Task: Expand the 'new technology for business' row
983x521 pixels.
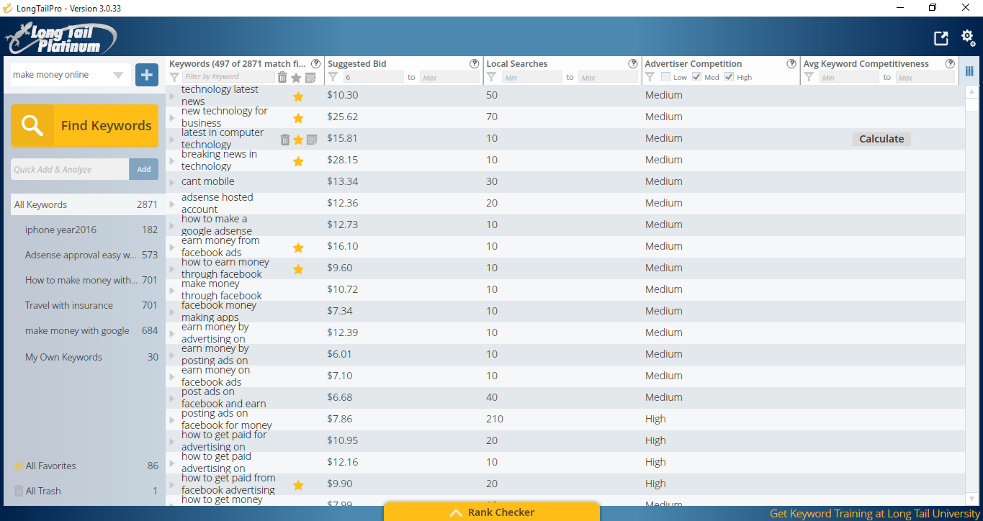Action: [x=172, y=117]
